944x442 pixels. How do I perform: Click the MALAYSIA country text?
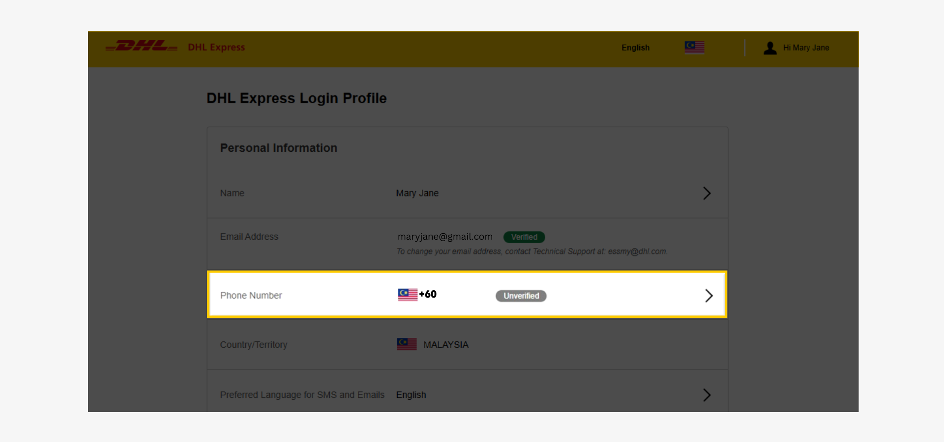click(x=445, y=345)
